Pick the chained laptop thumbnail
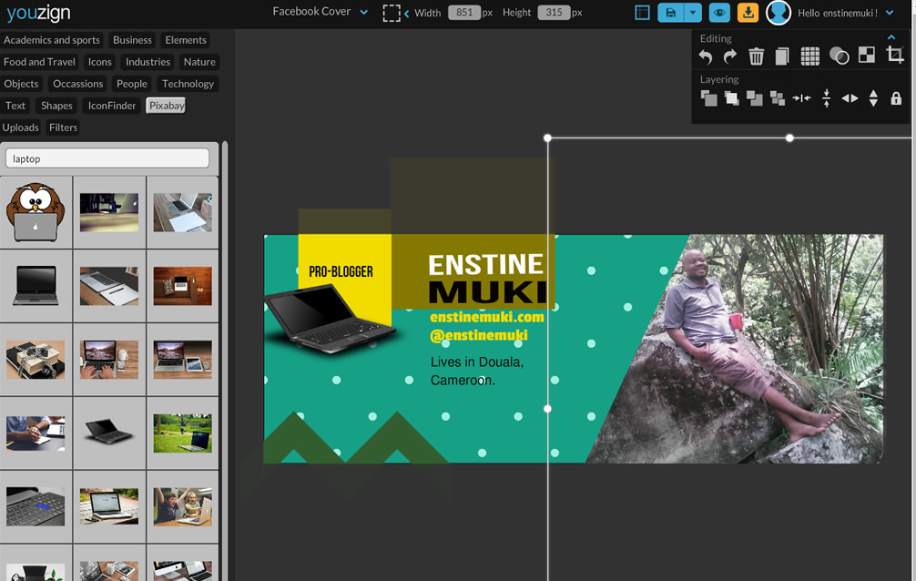This screenshot has height=581, width=916. [x=36, y=360]
